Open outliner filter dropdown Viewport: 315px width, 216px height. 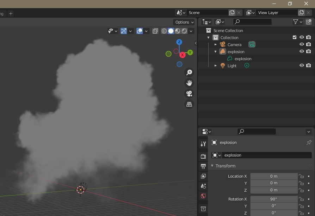pyautogui.click(x=297, y=22)
